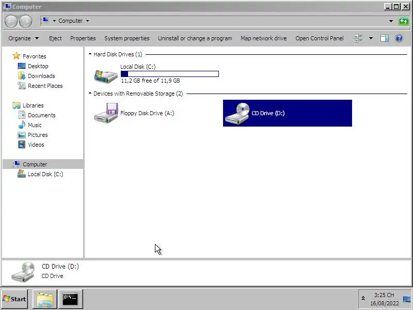Select the Documents label under Libraries
413x310 pixels.
point(42,115)
